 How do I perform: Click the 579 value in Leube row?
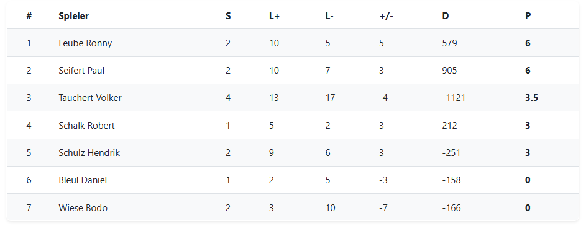click(x=449, y=43)
